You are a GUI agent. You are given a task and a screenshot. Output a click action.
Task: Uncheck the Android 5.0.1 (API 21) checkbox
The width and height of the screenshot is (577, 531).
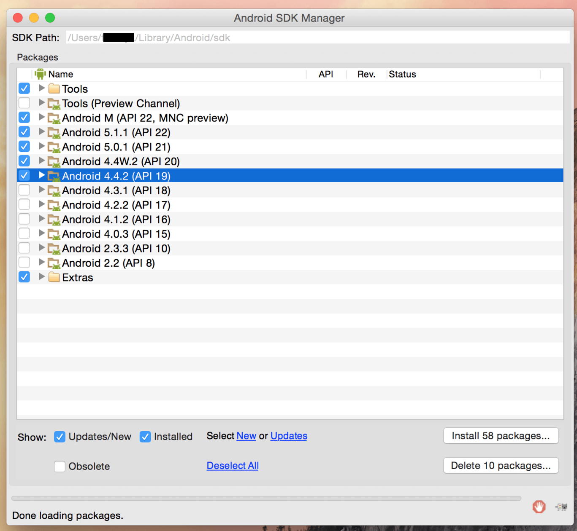point(24,147)
